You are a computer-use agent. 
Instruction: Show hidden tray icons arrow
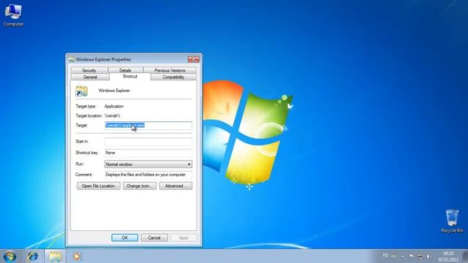(403, 256)
